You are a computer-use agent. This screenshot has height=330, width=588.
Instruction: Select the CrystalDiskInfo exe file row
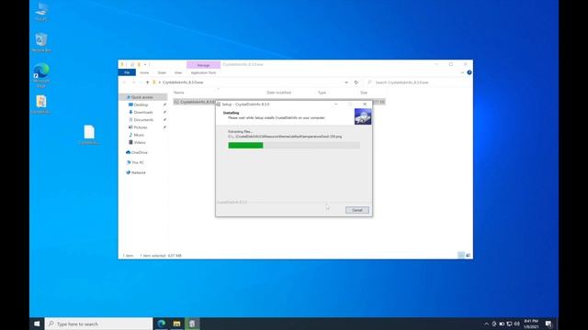[x=279, y=102]
